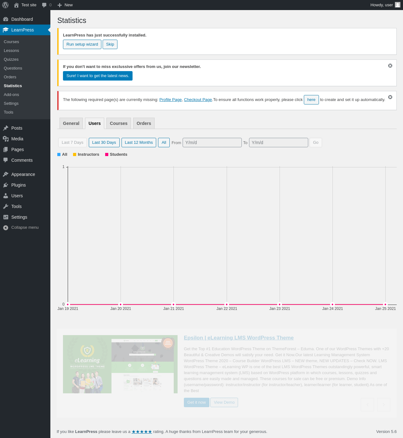403x438 pixels.
Task: Dismiss the missing pages notice
Action: pos(390,97)
